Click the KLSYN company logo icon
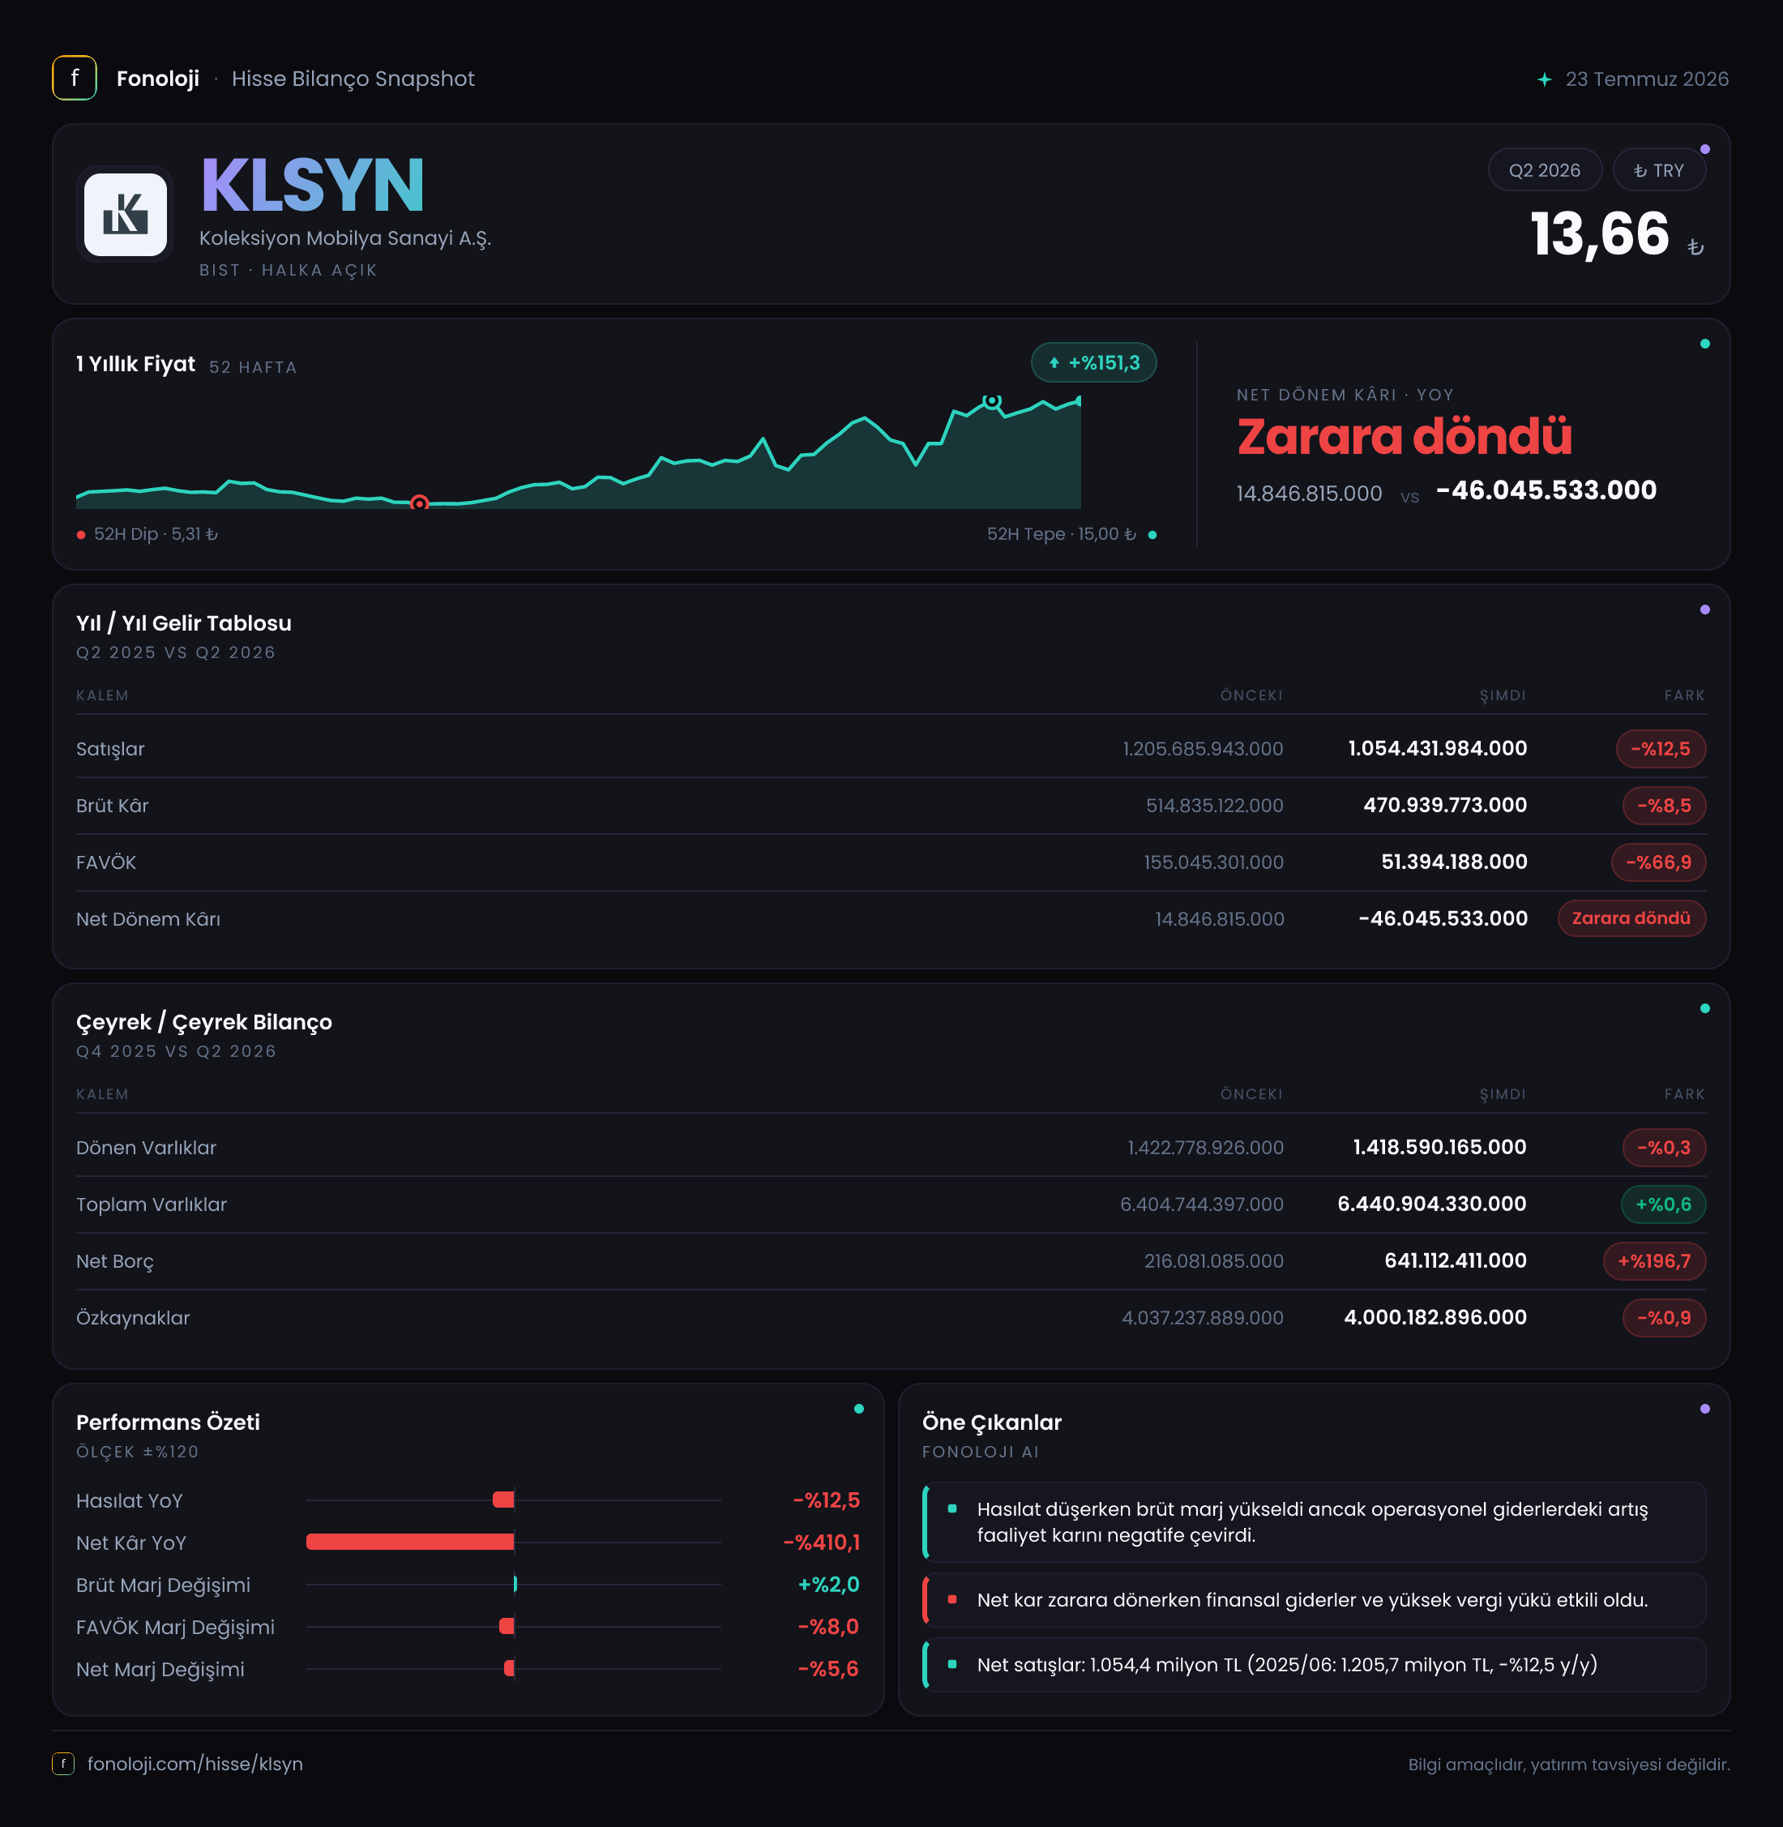The image size is (1783, 1827). pyautogui.click(x=125, y=215)
